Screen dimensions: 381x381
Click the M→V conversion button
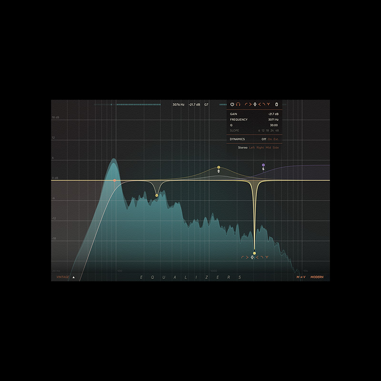point(301,277)
